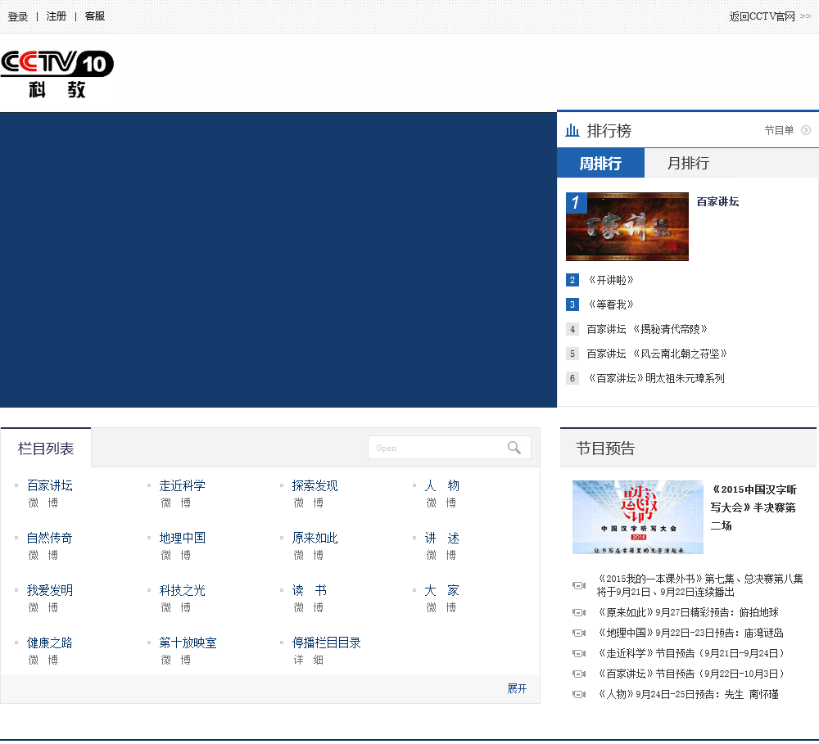Viewport: 819px width, 744px height.
Task: Open 《百家讲坛》节目预告 9月22日-10月3日
Action: [x=691, y=674]
